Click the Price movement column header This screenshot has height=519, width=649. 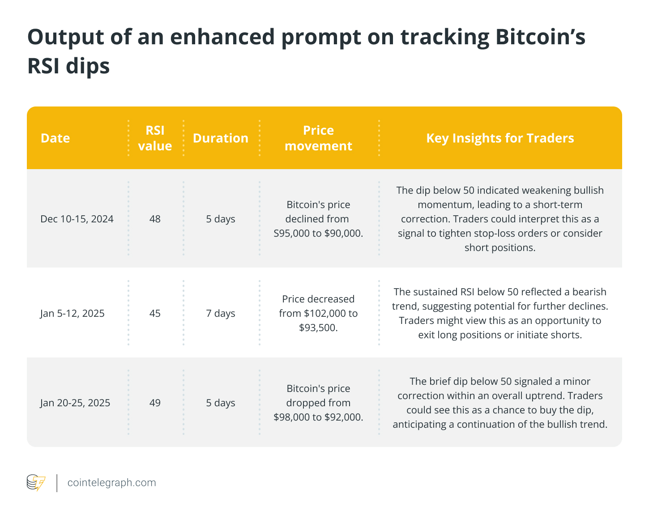[x=318, y=138]
